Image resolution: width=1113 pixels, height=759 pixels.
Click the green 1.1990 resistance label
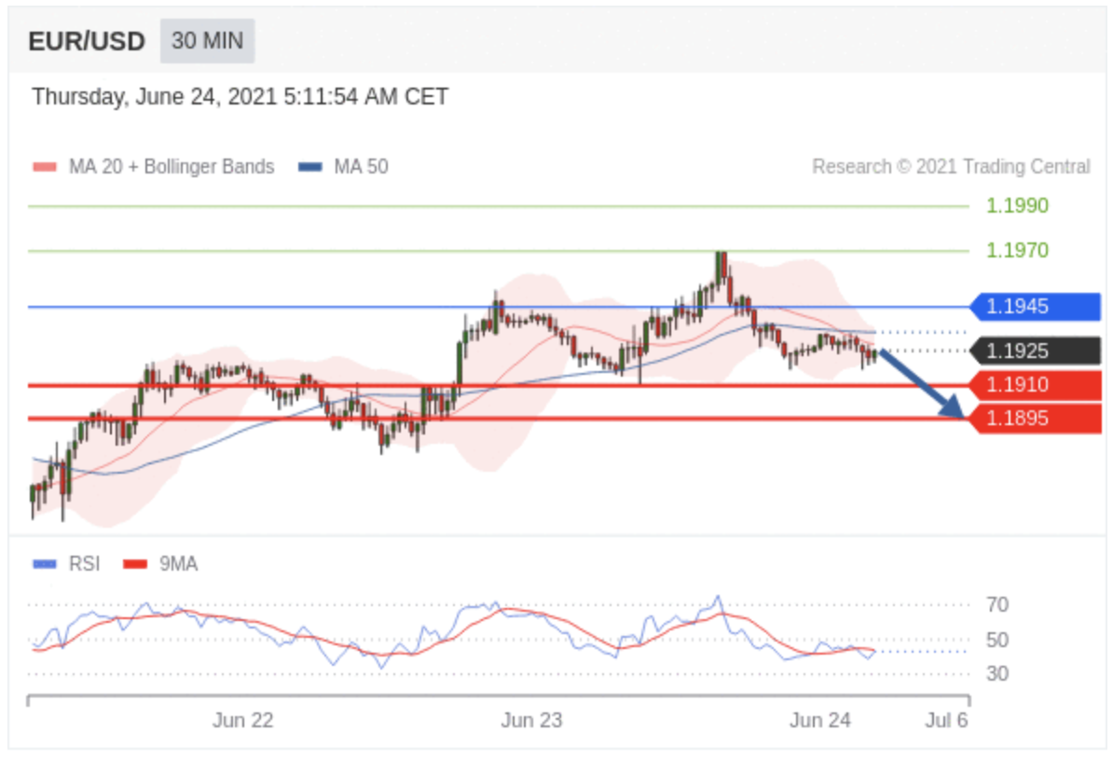(x=1017, y=206)
